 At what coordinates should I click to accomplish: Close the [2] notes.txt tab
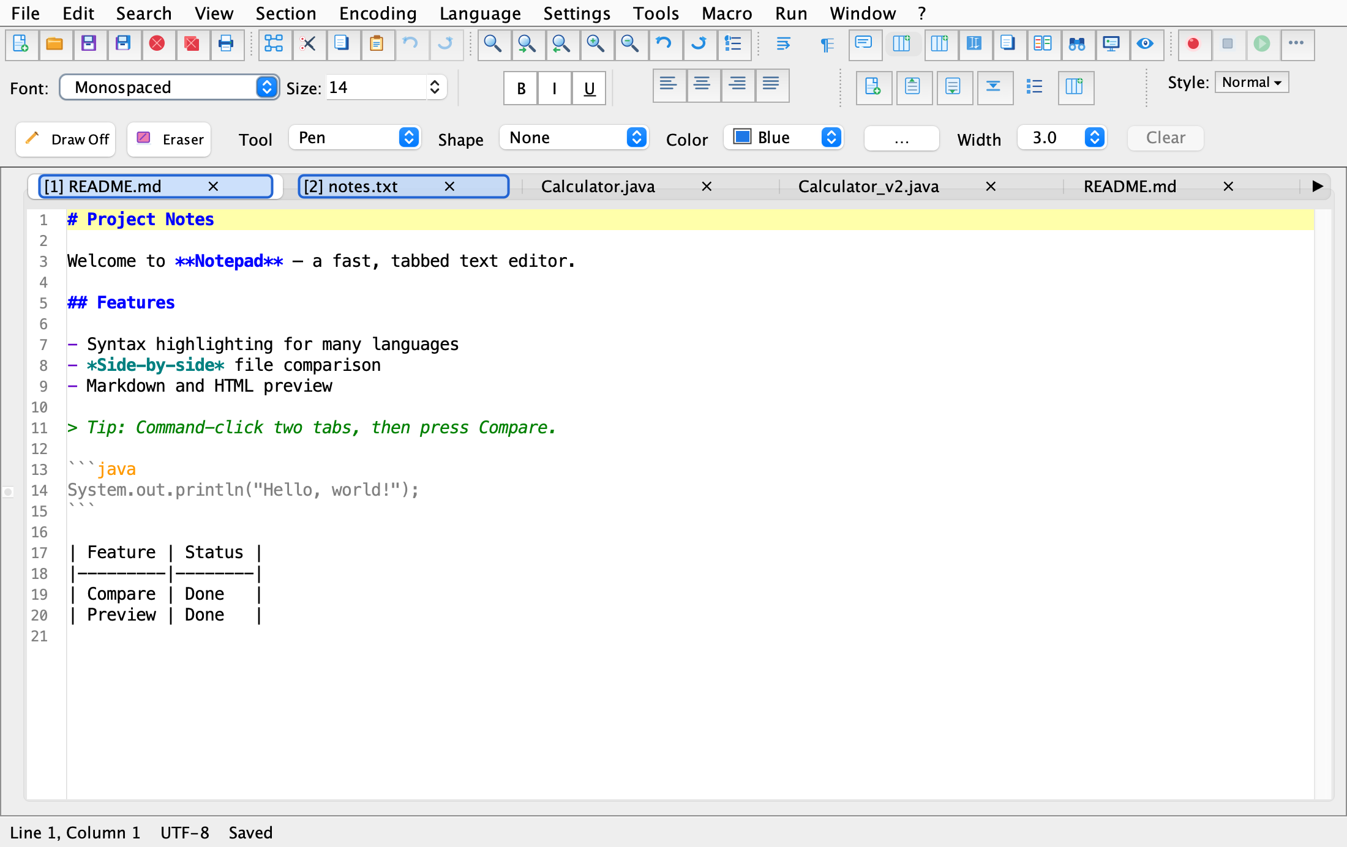tap(449, 186)
